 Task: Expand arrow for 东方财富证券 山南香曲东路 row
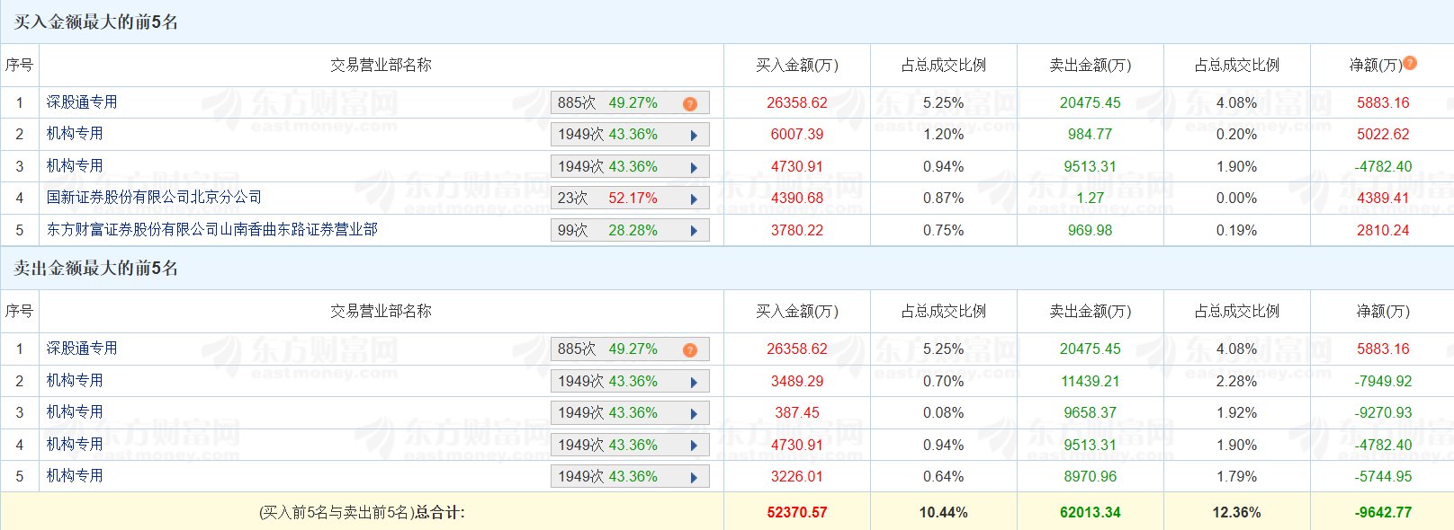694,231
